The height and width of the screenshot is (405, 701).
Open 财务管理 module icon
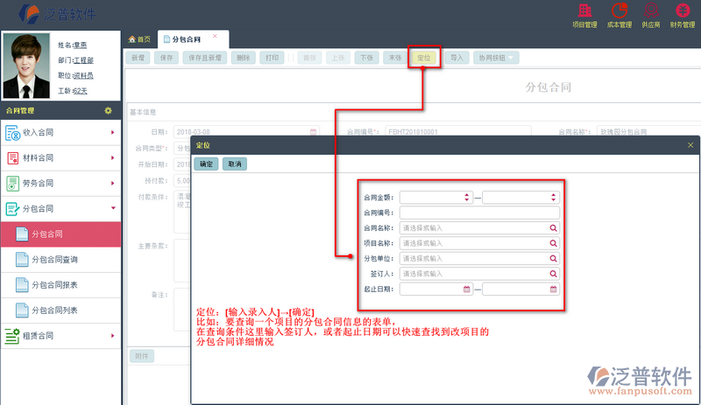coord(683,10)
